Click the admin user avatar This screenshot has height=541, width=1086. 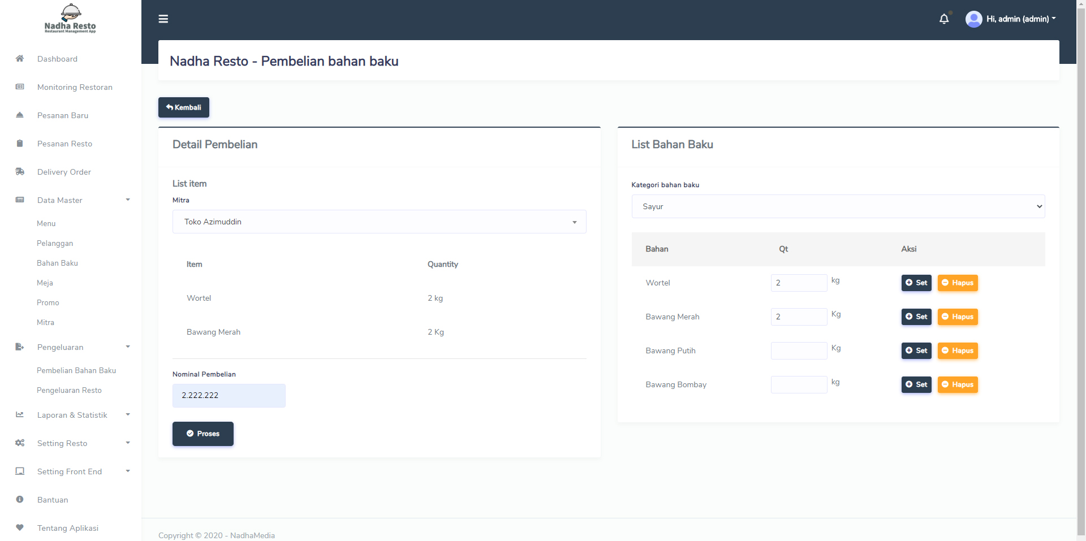tap(974, 19)
